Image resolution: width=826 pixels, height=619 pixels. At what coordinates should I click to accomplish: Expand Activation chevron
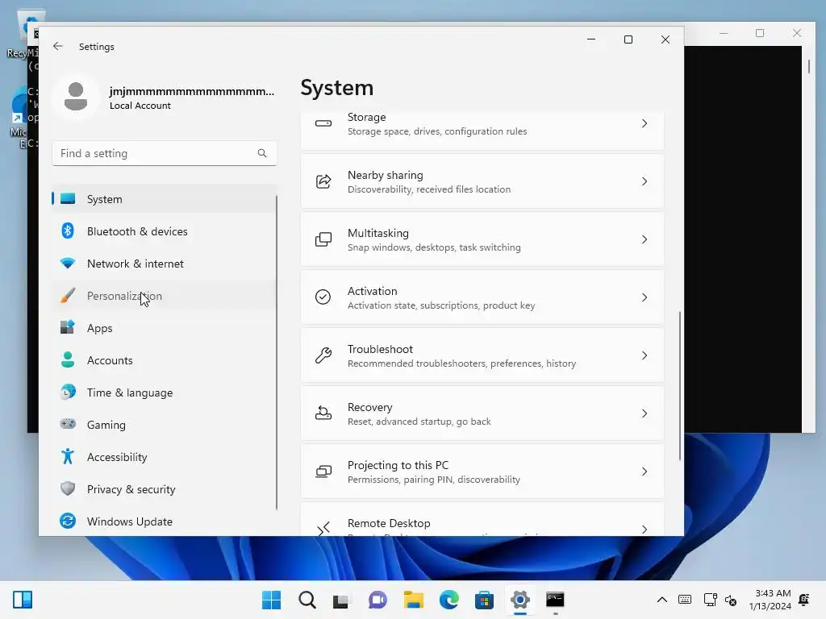pyautogui.click(x=645, y=297)
